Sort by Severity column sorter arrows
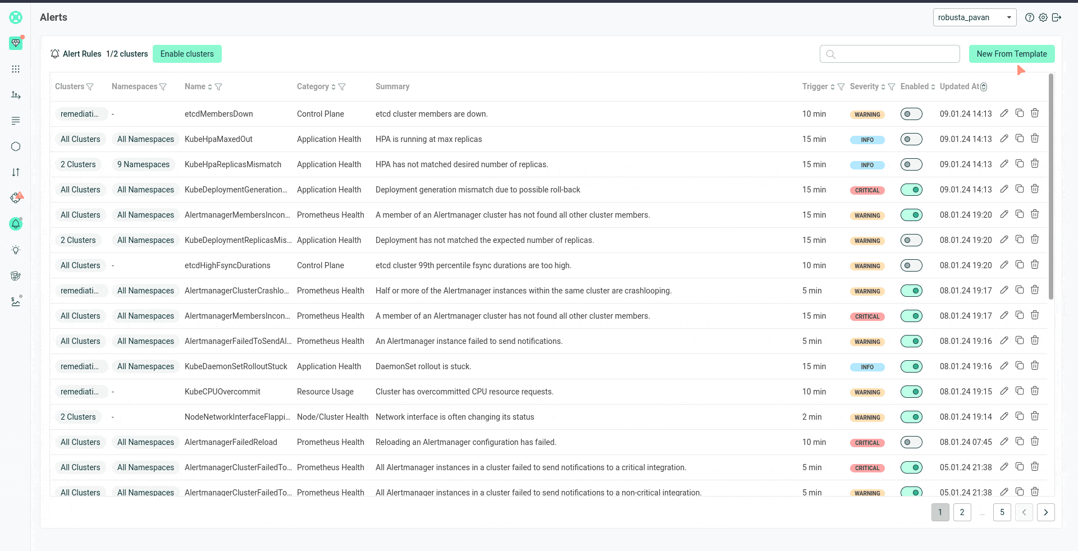This screenshot has width=1078, height=551. pos(883,87)
